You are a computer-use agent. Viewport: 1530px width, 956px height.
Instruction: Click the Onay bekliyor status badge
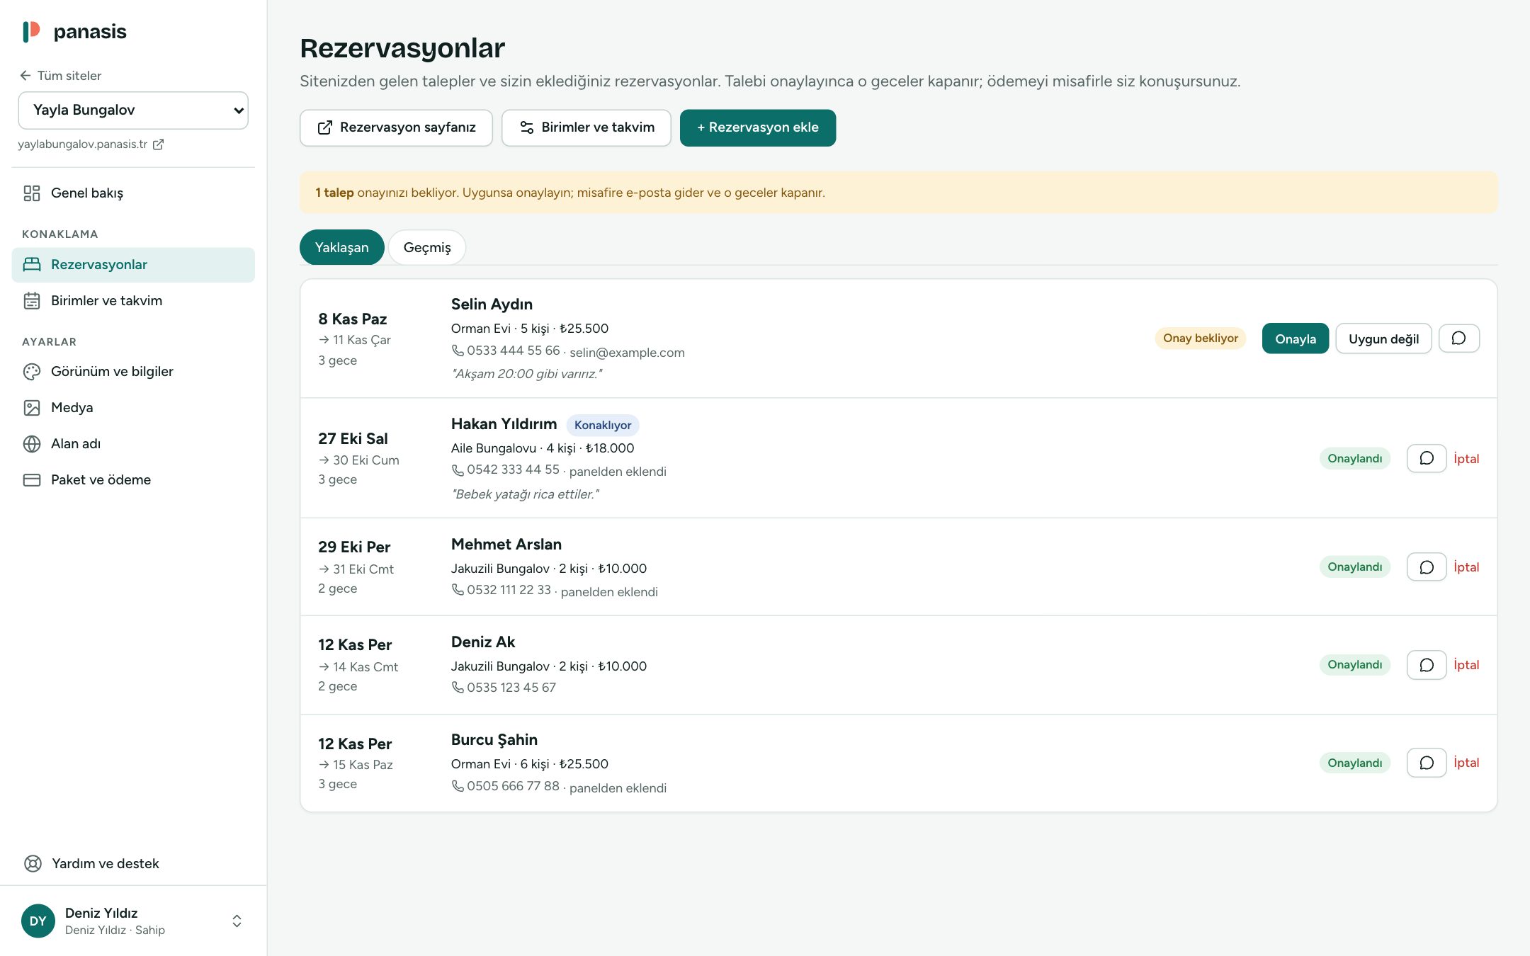(1201, 338)
